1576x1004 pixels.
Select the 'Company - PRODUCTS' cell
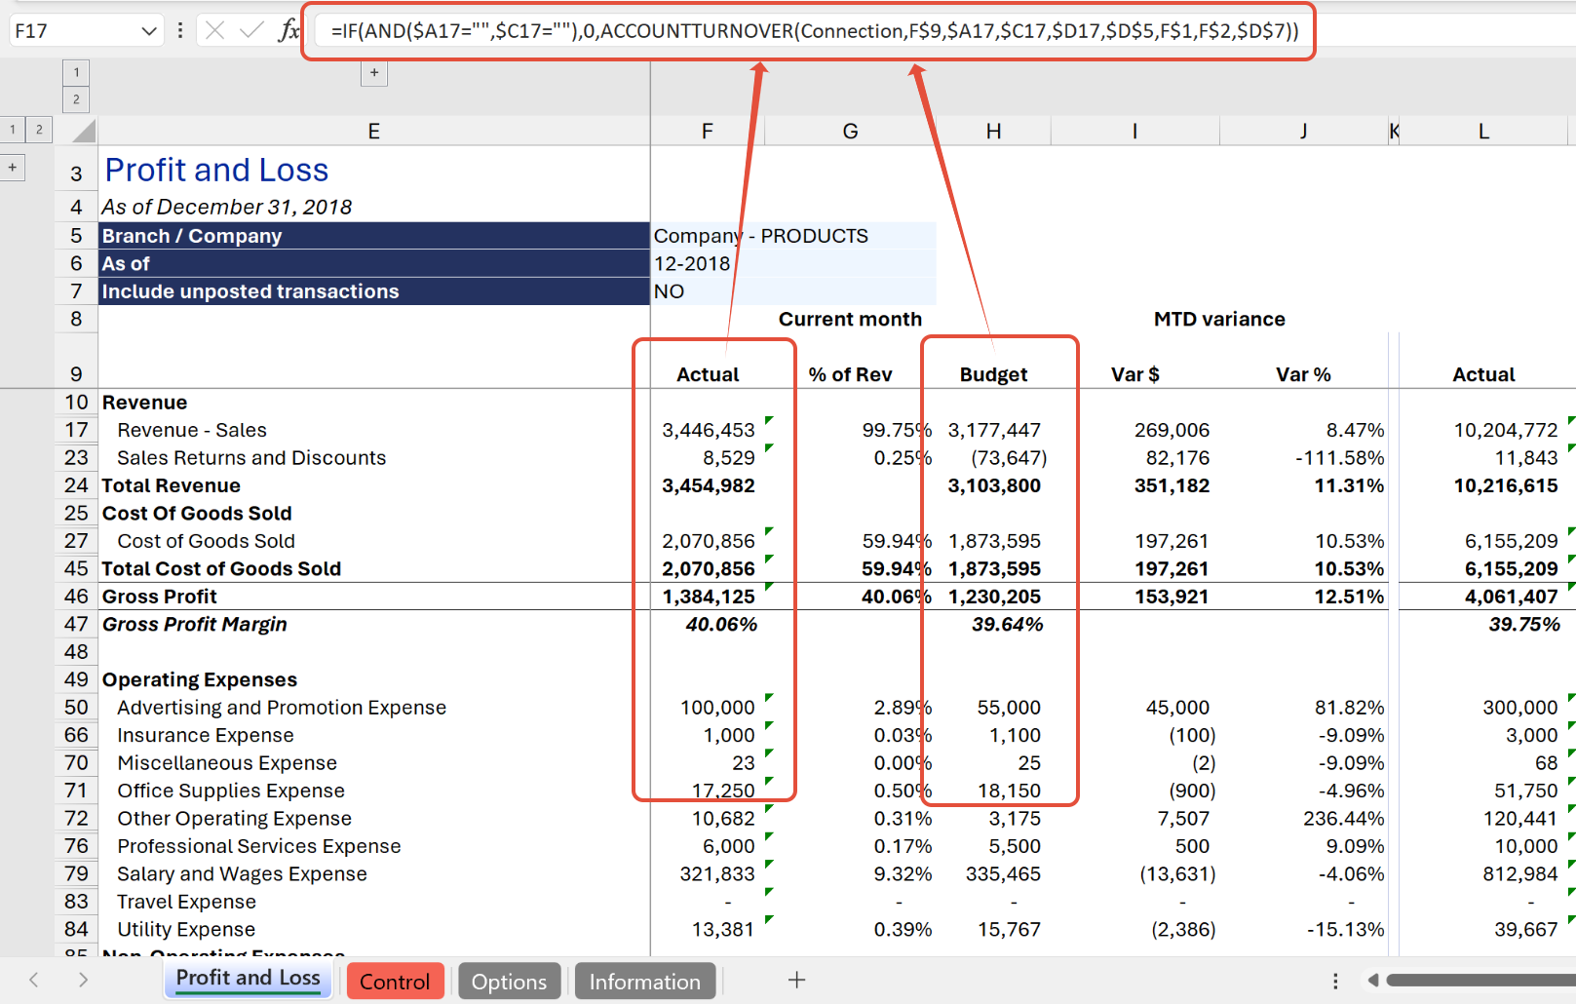pyautogui.click(x=793, y=236)
